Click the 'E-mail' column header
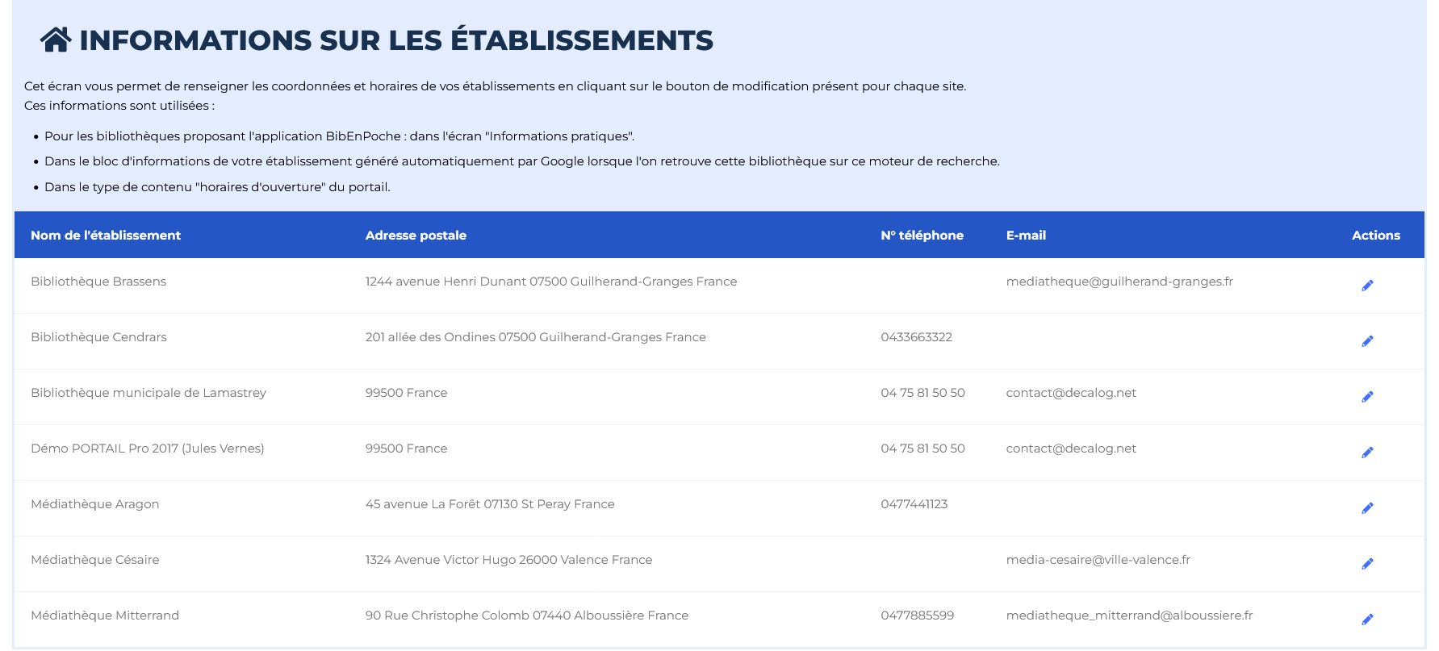Image resolution: width=1439 pixels, height=651 pixels. pos(1026,236)
